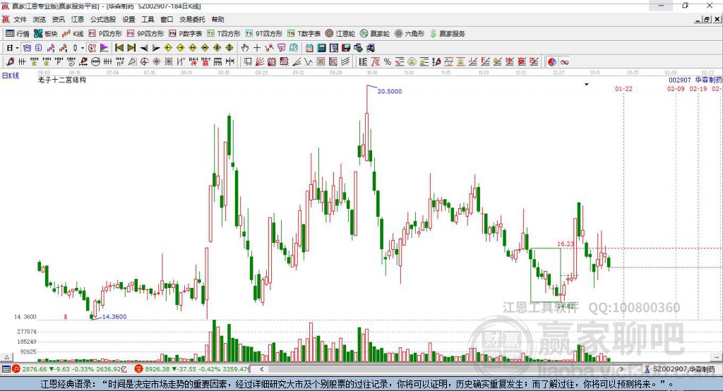Image resolution: width=723 pixels, height=391 pixels.
Task: Open the 工具 menu
Action: point(148,19)
